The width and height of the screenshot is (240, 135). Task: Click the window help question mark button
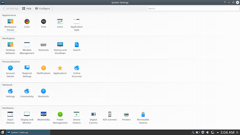click(x=225, y=3)
